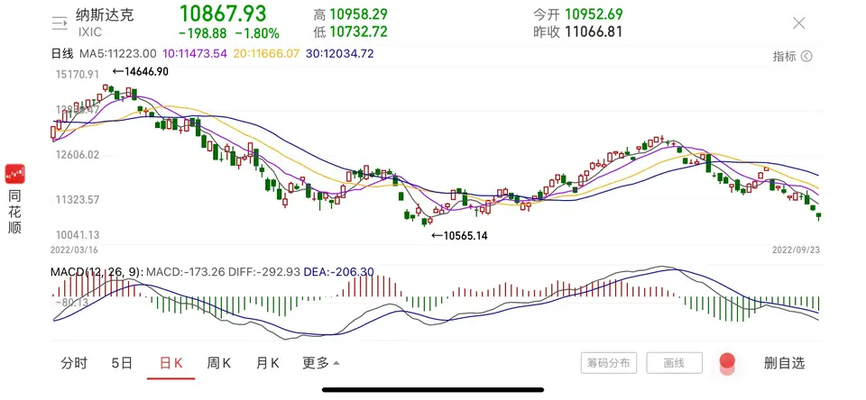Screen dimensions: 866x400
Task: Click the start date 2022/03/16
Action: pos(74,250)
